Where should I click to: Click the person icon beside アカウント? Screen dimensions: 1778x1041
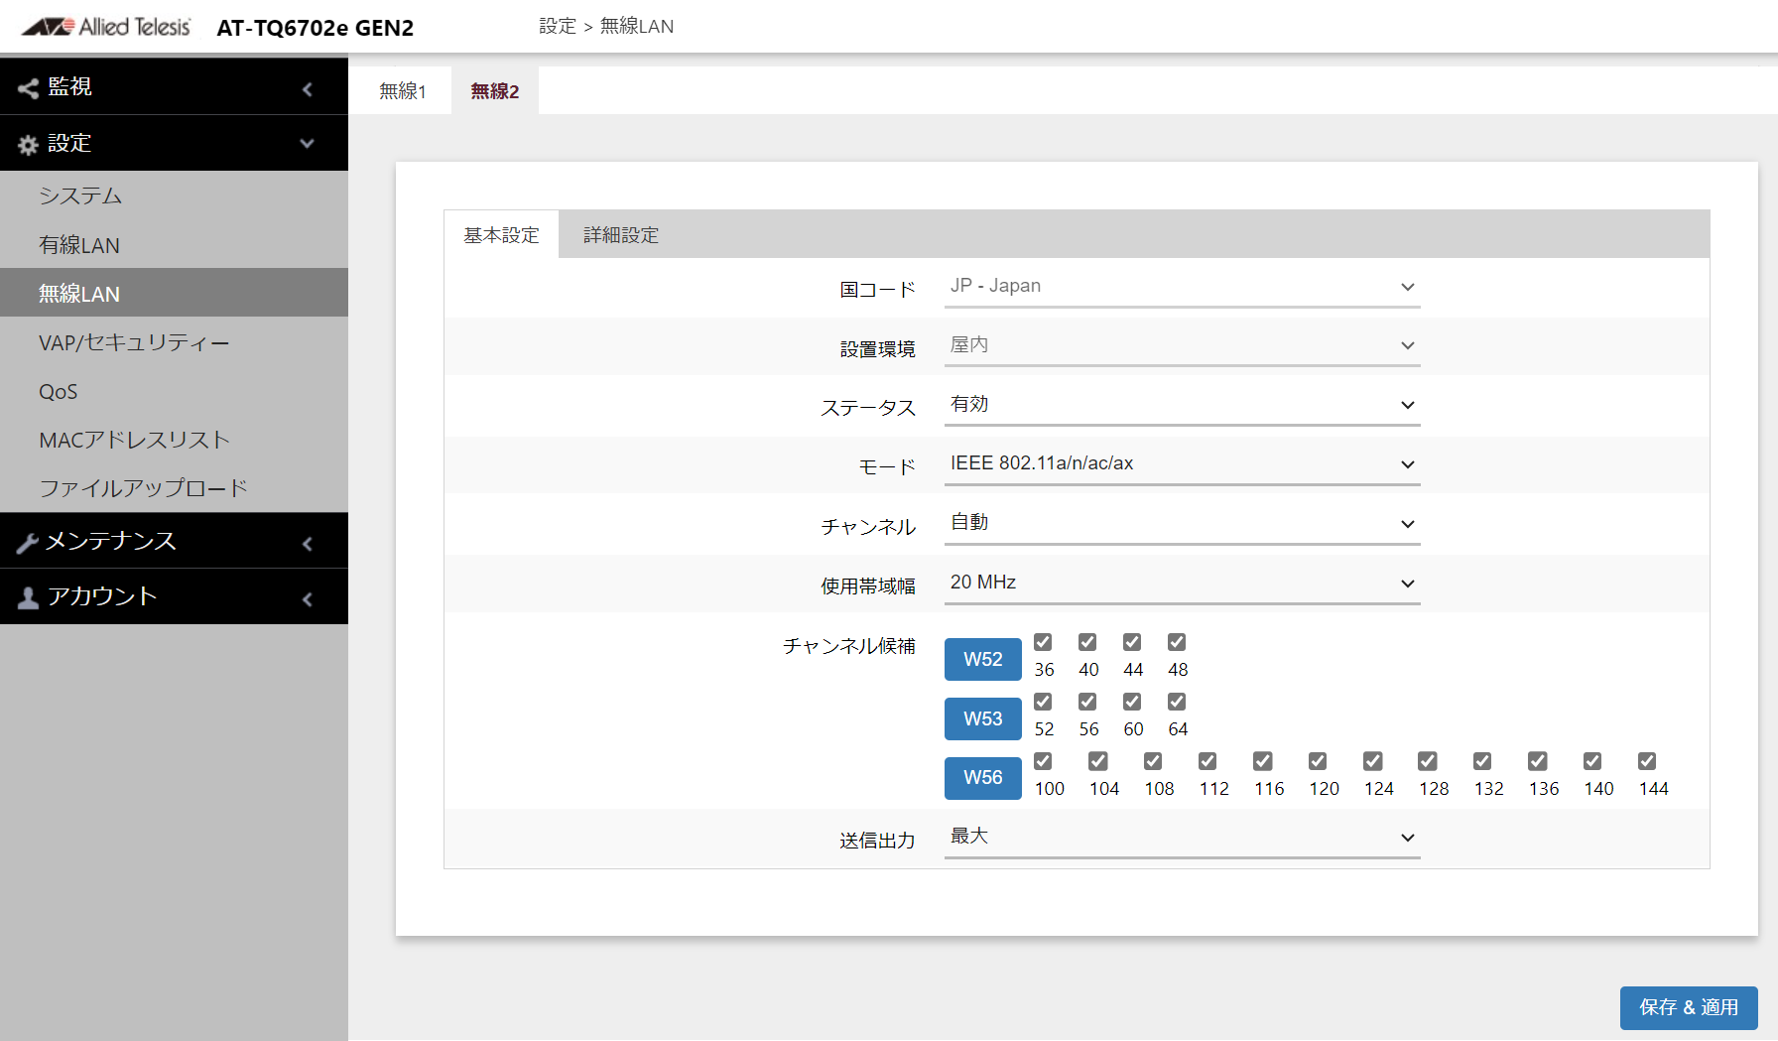click(28, 597)
